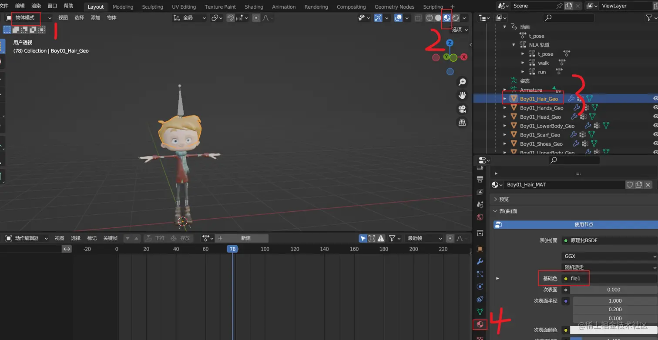658x340 pixels.
Task: Switch to the Sculpting workspace tab
Action: pyautogui.click(x=153, y=7)
